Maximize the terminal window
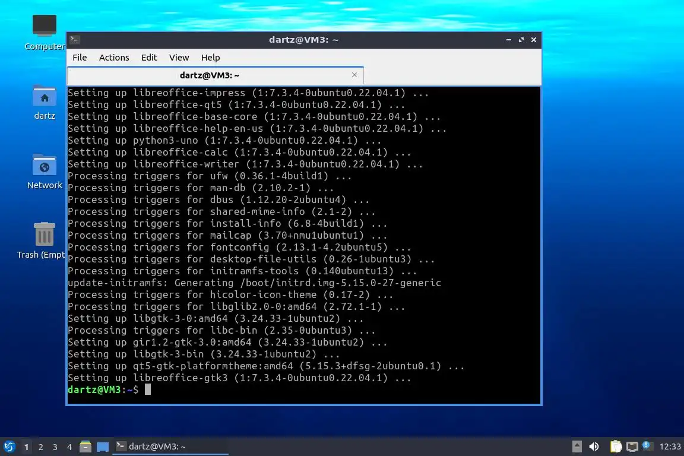 (521, 40)
